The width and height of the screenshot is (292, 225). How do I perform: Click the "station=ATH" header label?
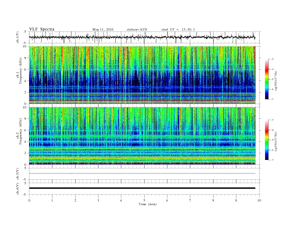click(137, 29)
